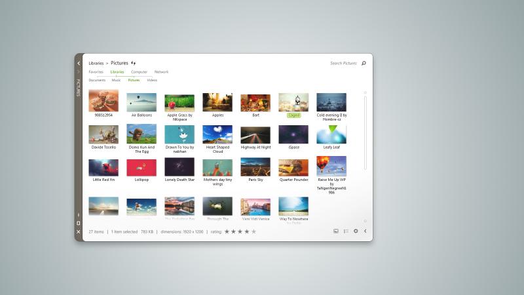Switch to thumbnail view using bottom picture icon
Viewport: 524px width, 295px height.
pos(336,231)
